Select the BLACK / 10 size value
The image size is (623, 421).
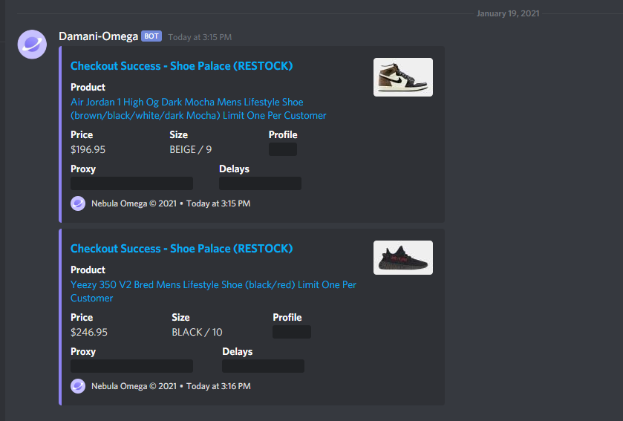pyautogui.click(x=197, y=332)
